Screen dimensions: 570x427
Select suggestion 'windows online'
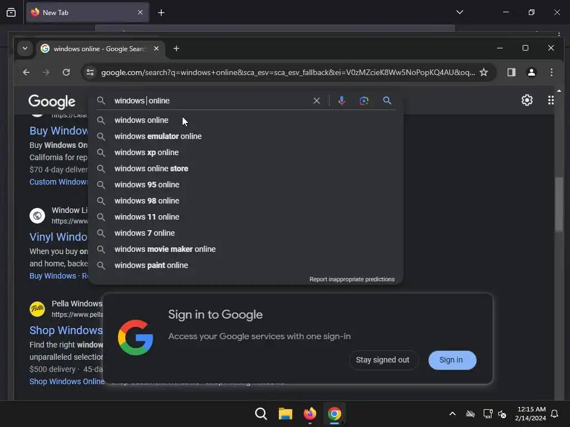coord(245,120)
